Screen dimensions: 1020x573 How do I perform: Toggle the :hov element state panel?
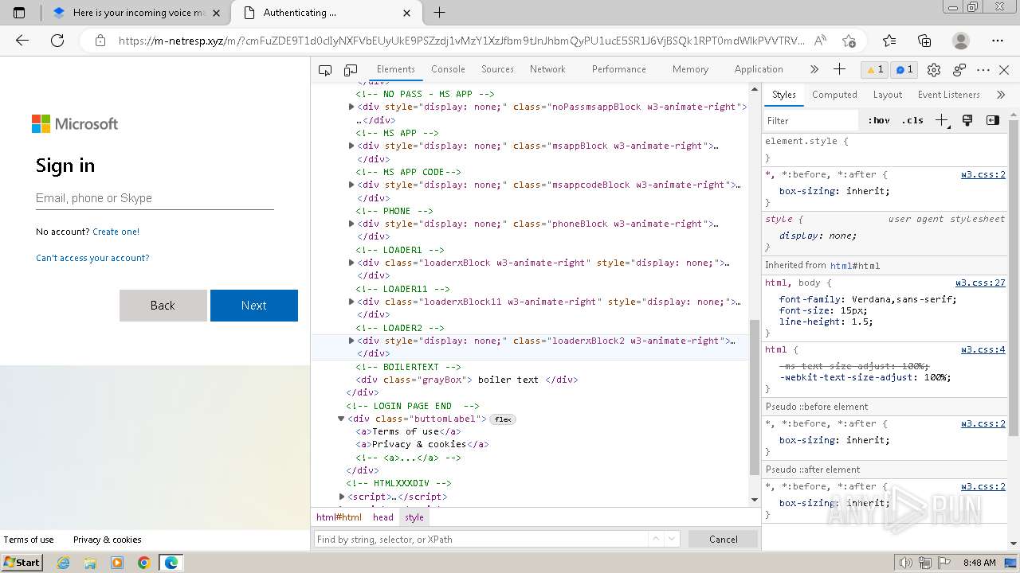(879, 120)
